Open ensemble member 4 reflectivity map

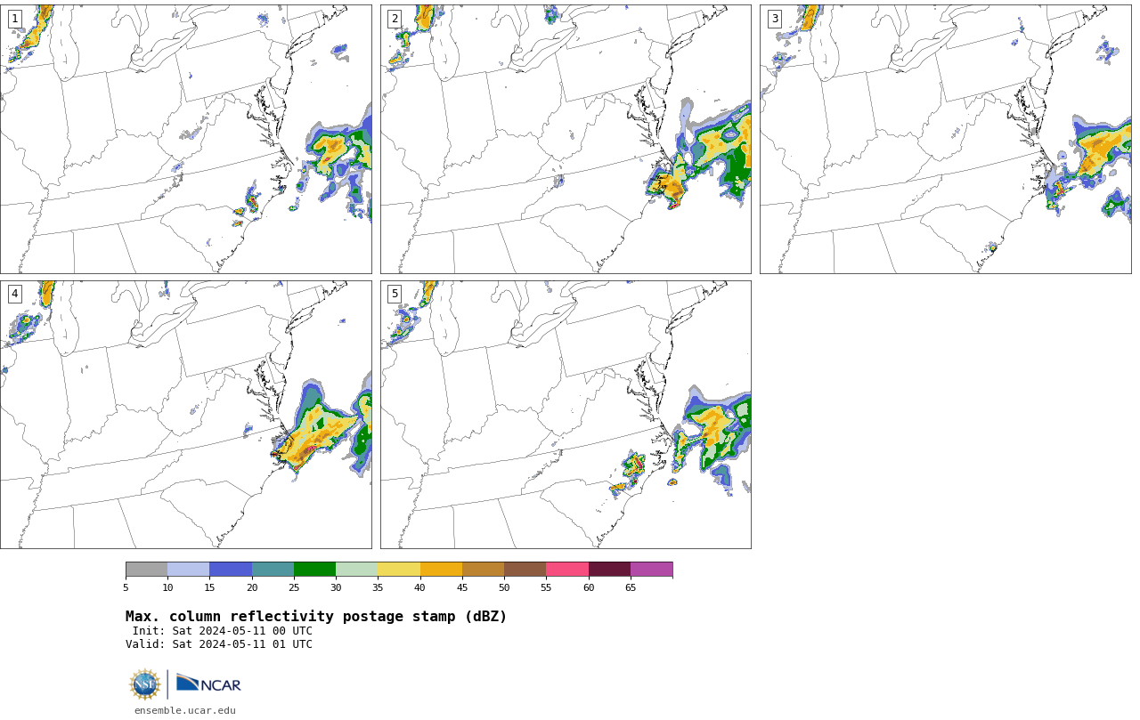[186, 415]
